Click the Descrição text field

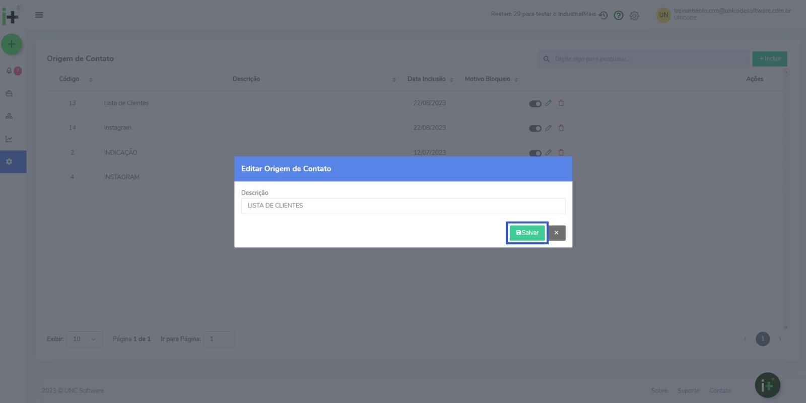tap(403, 206)
